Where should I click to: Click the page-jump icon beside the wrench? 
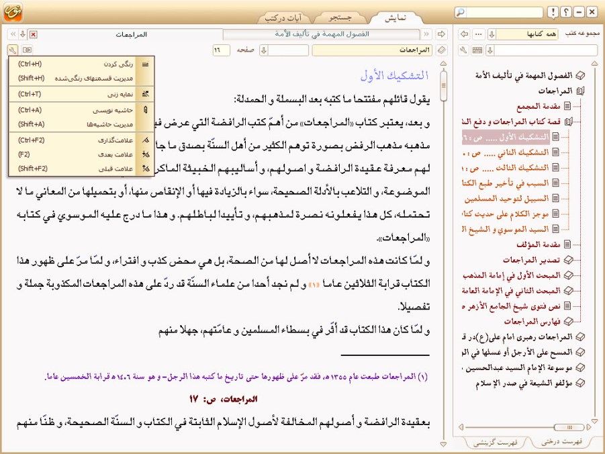point(27,50)
